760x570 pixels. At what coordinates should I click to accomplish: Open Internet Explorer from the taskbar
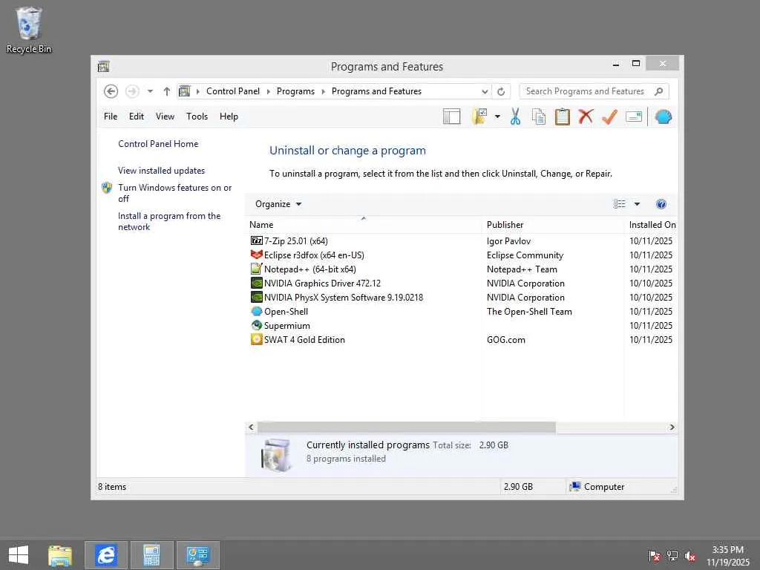105,555
